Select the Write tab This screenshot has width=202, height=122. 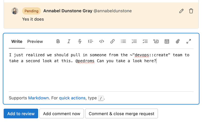17,42
